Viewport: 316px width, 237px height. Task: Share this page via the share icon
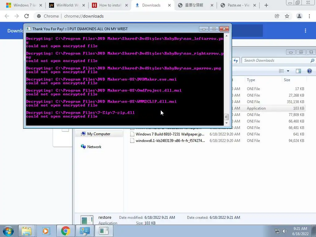point(277,16)
